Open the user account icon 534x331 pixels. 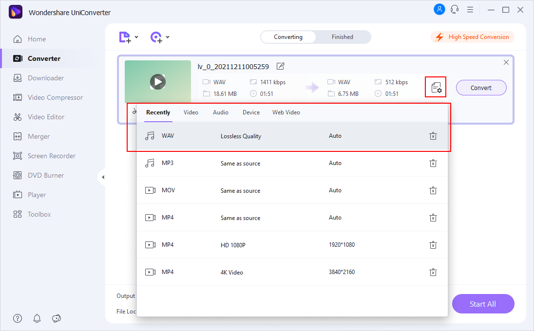[439, 10]
